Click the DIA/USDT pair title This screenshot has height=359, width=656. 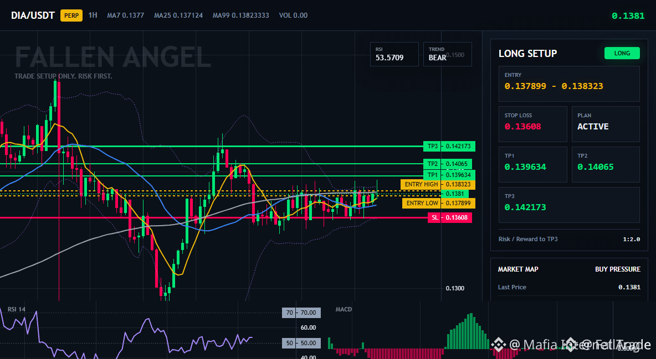click(x=33, y=15)
